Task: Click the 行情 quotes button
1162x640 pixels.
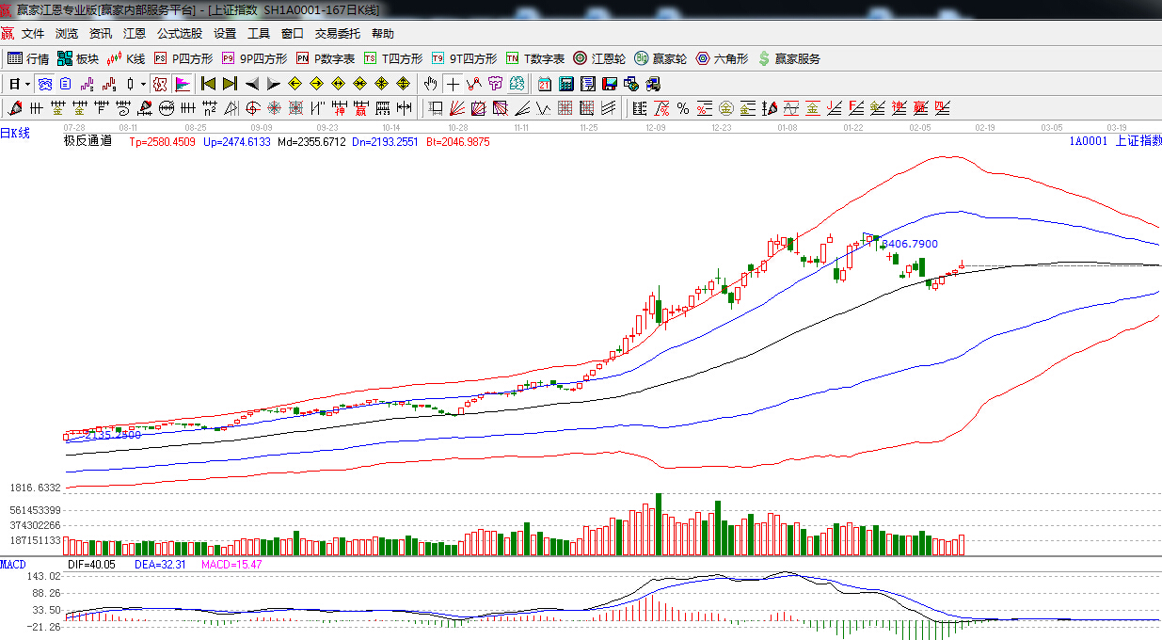Action: click(x=28, y=58)
